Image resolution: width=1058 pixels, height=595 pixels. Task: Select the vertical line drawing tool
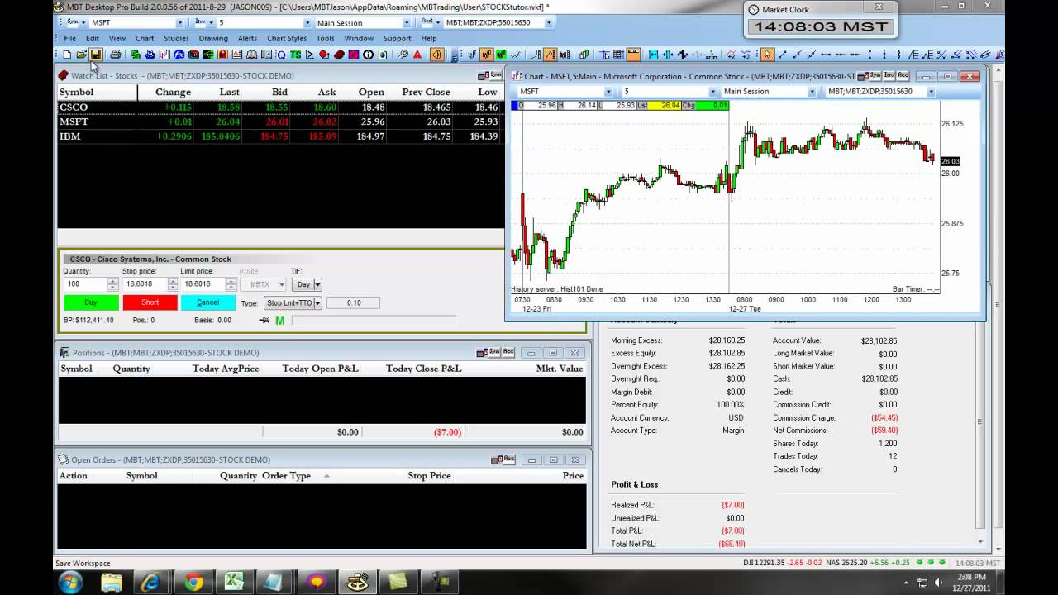pyautogui.click(x=870, y=55)
